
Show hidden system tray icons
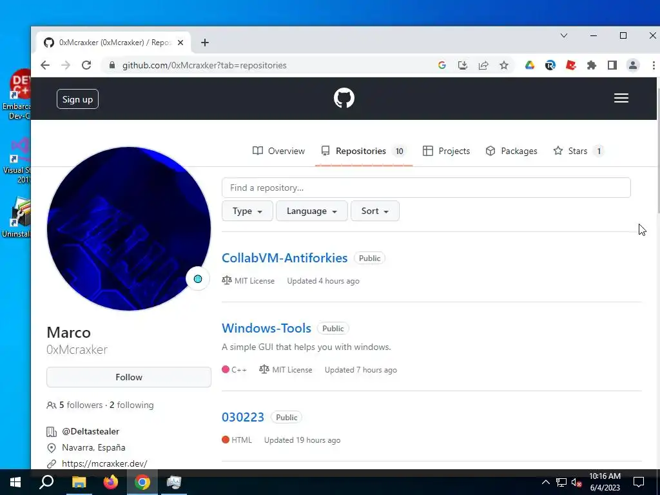545,482
